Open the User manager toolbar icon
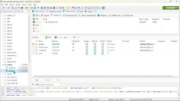 coord(32,8)
